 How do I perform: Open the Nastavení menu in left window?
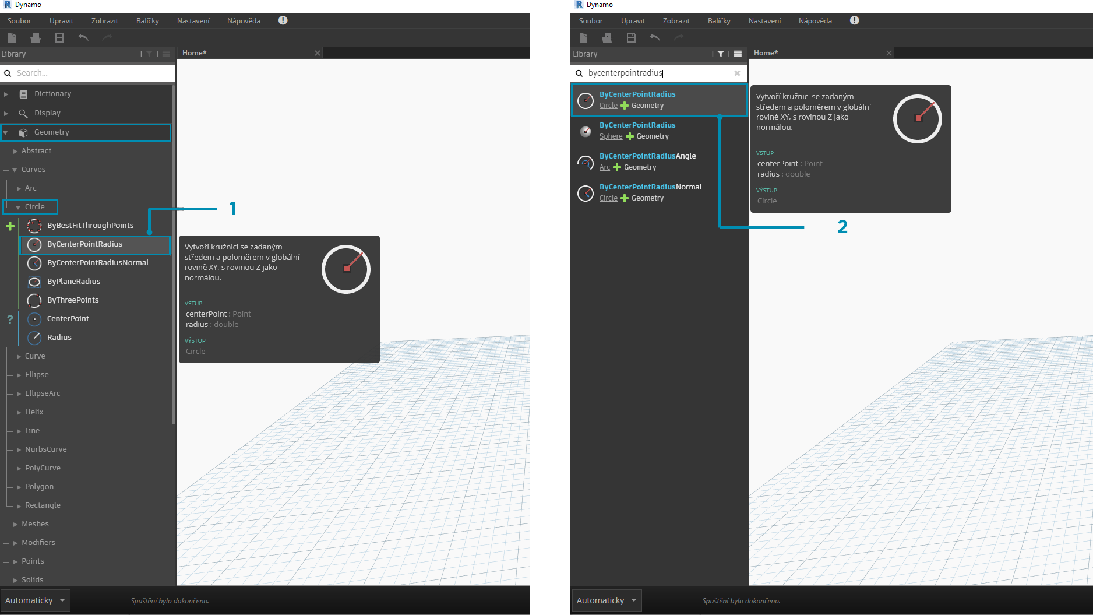[193, 21]
